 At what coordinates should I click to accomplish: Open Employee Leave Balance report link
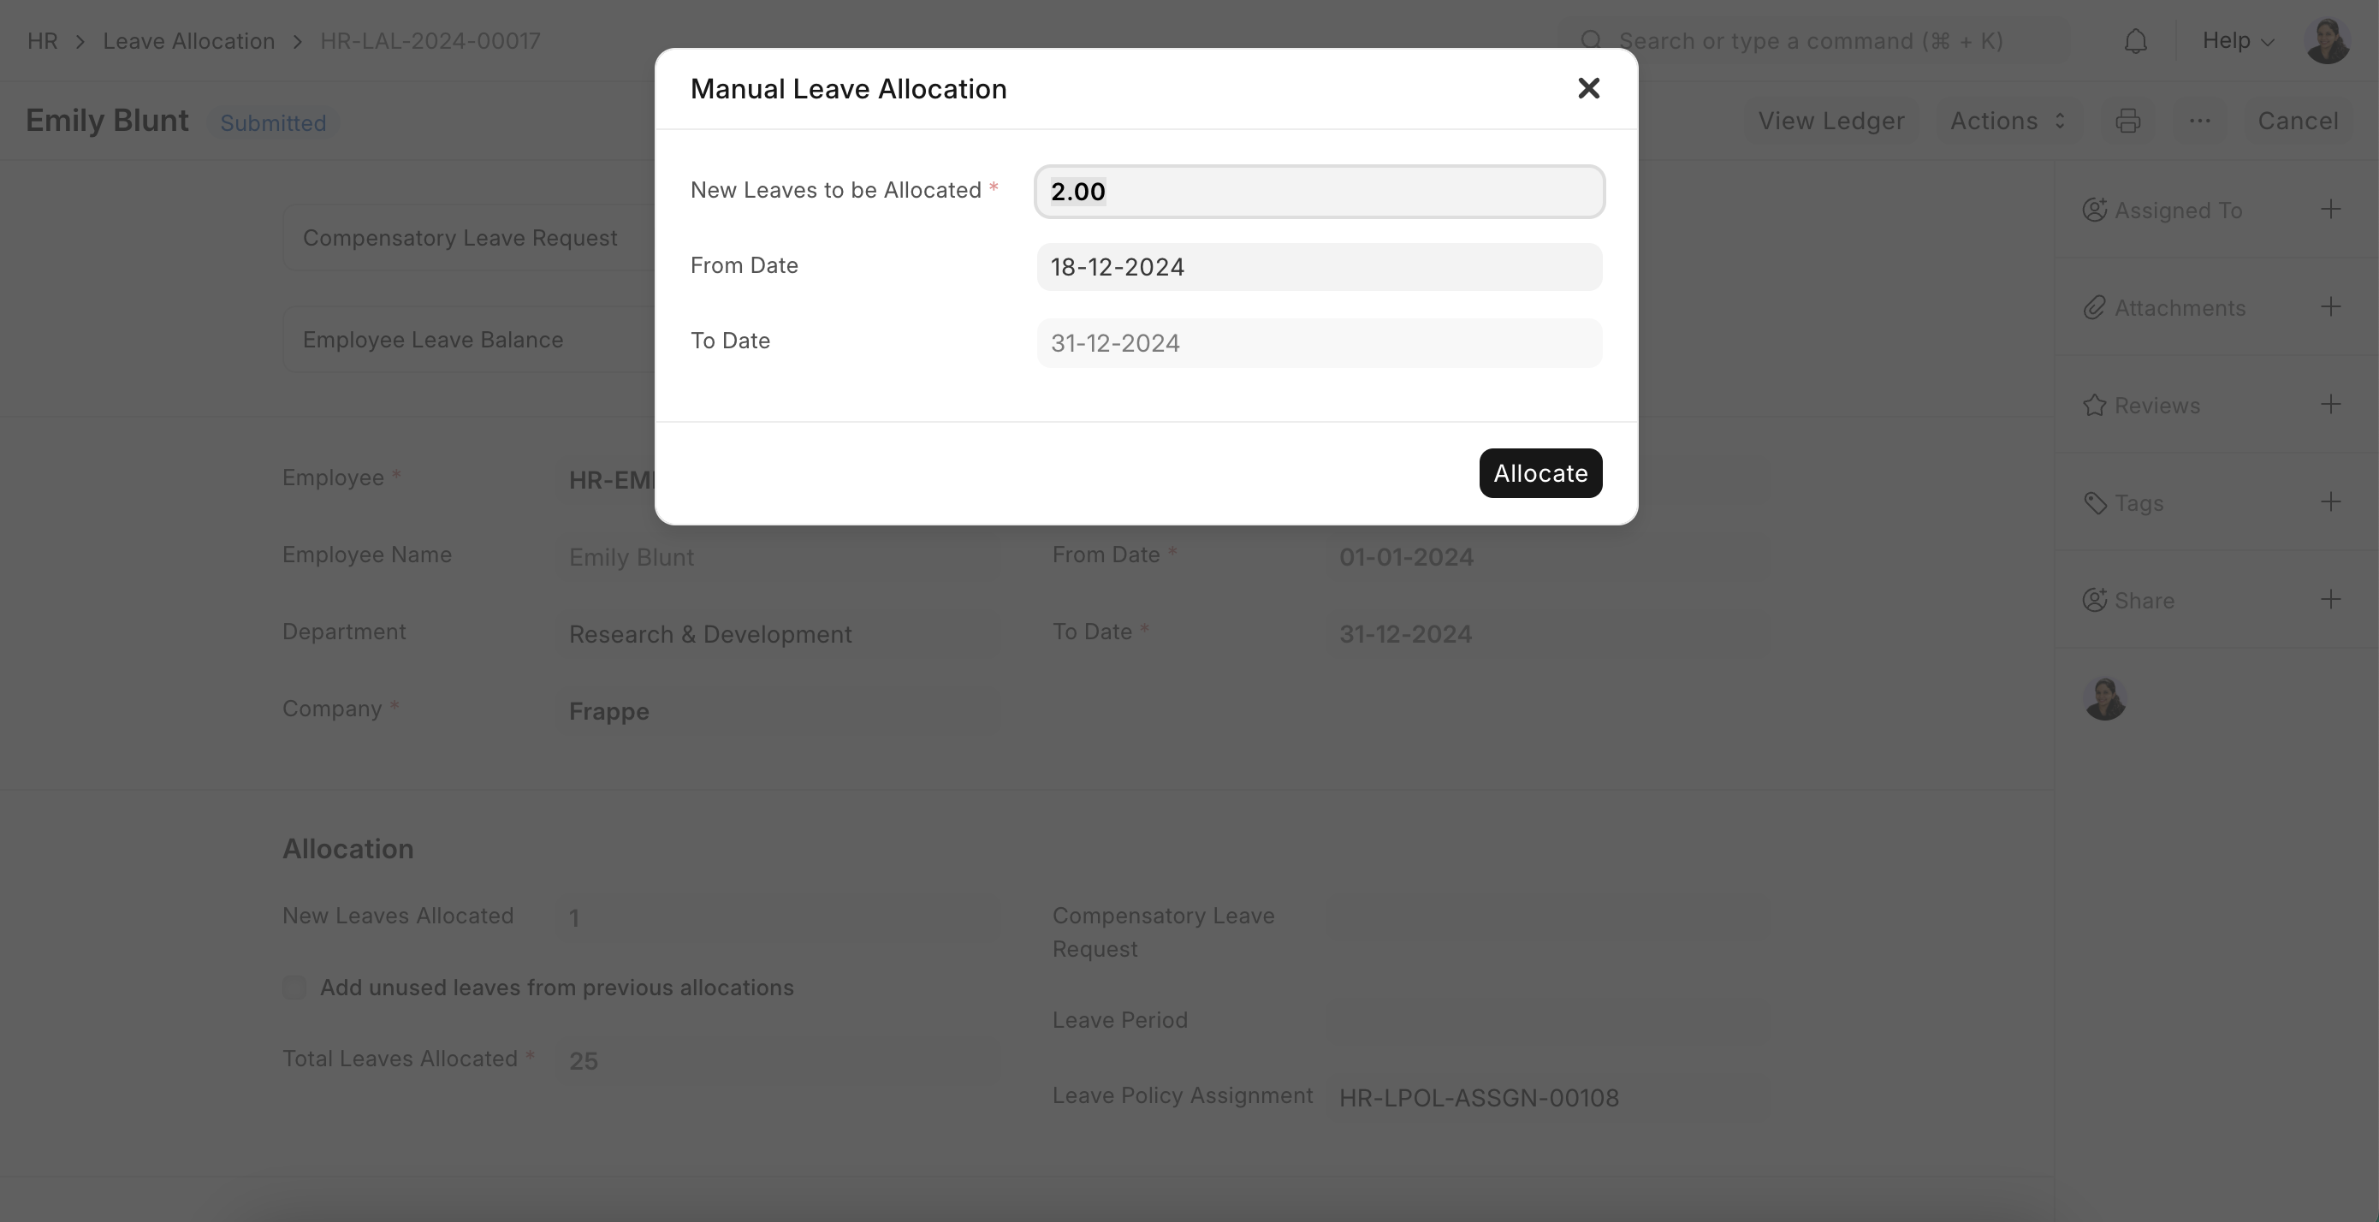coord(432,339)
